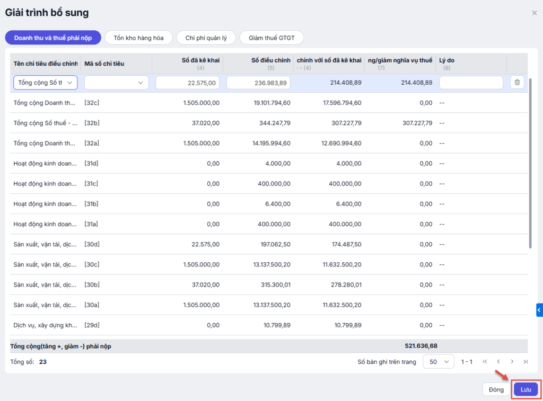This screenshot has height=401, width=543.
Task: Click the Số đã kê khai input field
Action: [188, 83]
